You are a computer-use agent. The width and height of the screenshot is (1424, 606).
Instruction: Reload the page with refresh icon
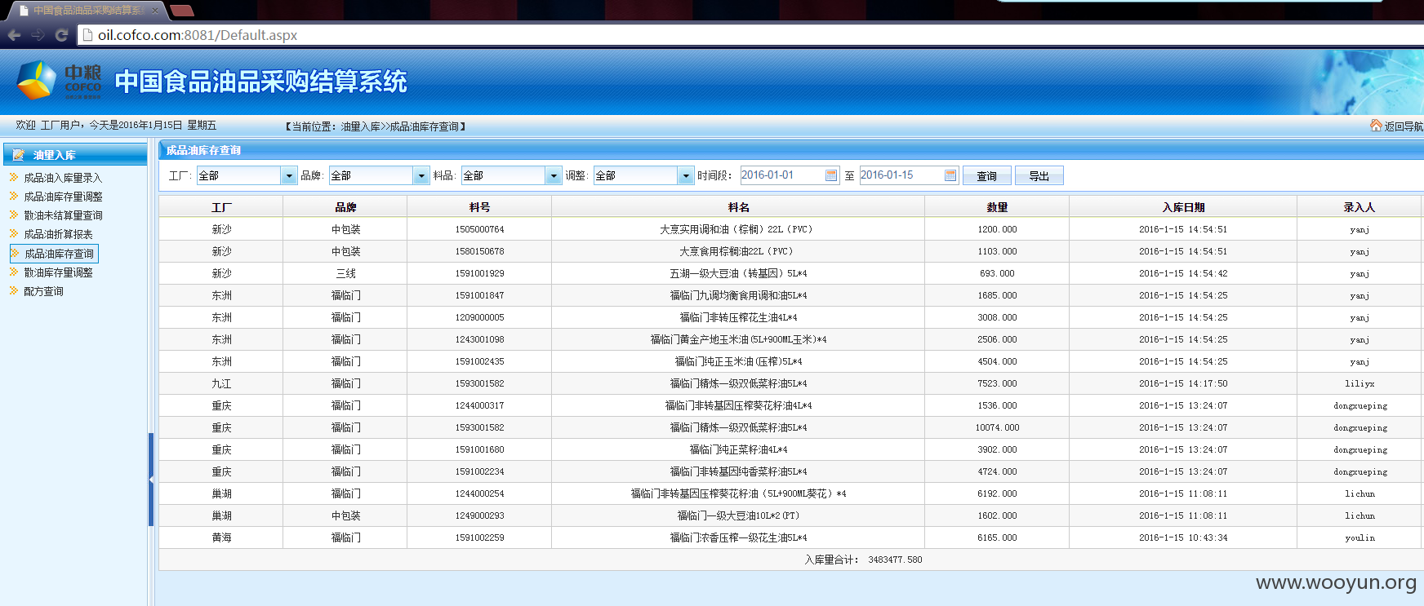click(x=61, y=35)
